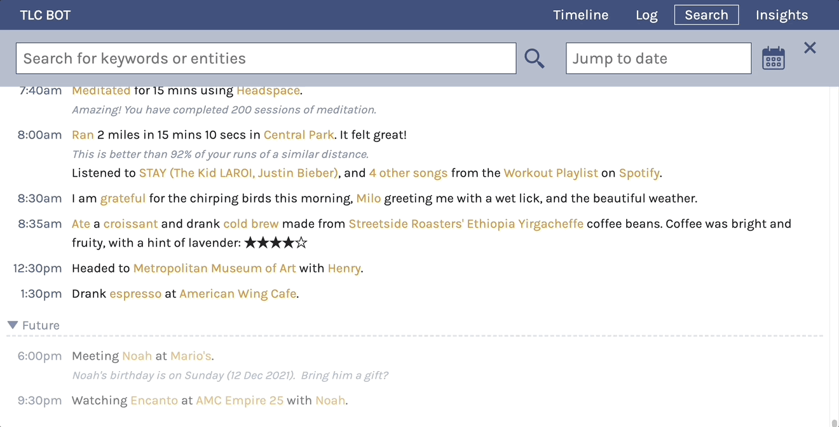Click the four-star coffee rating

point(276,243)
